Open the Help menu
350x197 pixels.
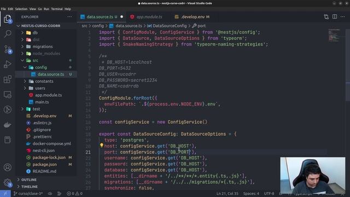pos(68,9)
